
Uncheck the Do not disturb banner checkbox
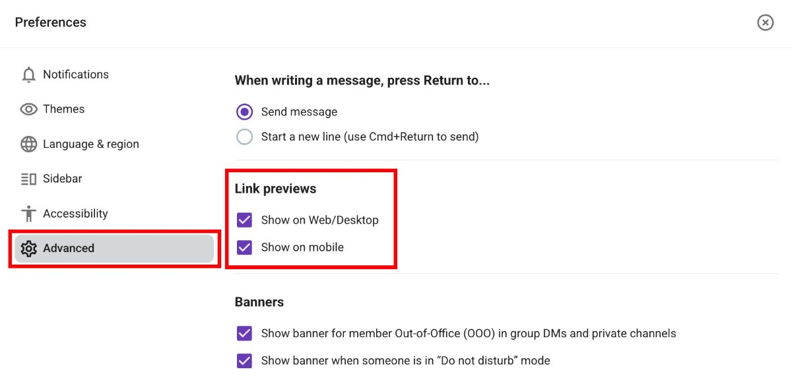(x=245, y=361)
